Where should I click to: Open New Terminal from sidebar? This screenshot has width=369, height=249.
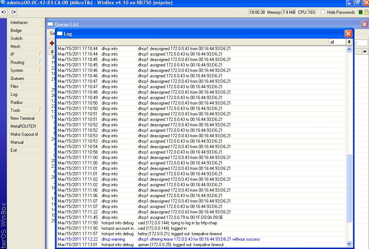[x=26, y=118]
